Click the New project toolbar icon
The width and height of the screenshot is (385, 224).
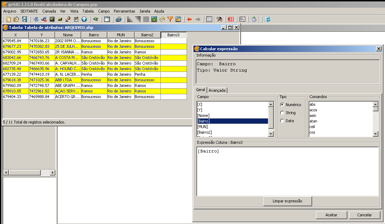tap(9, 20)
